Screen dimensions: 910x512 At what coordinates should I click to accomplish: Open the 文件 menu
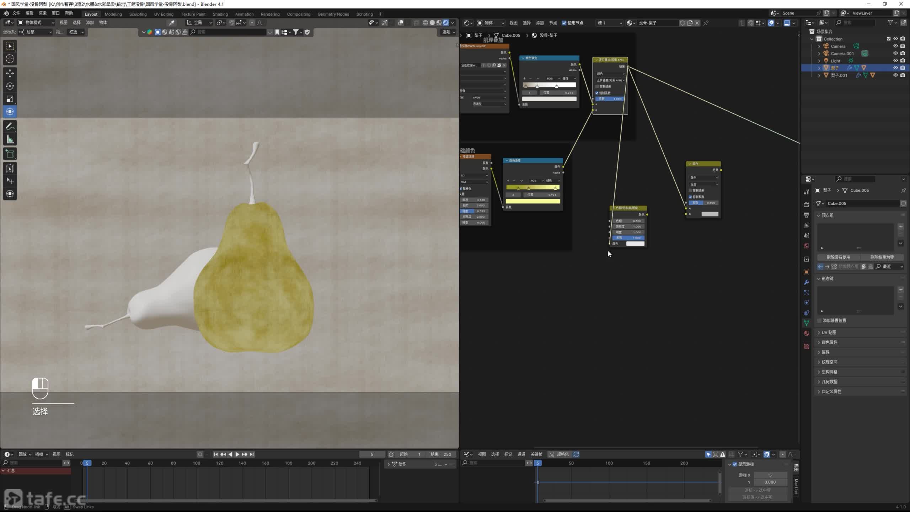pos(16,13)
